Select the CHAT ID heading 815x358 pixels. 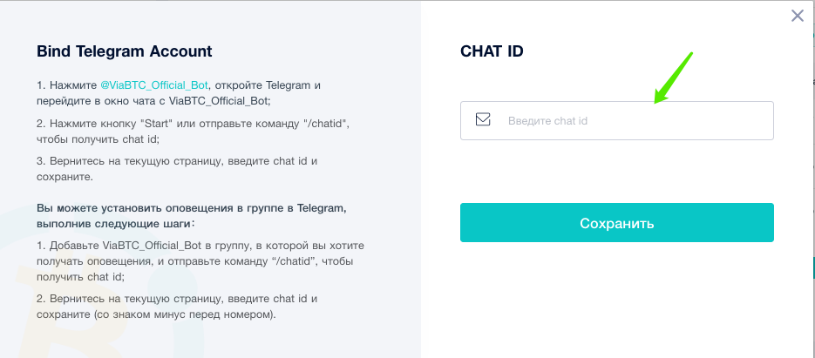point(492,51)
